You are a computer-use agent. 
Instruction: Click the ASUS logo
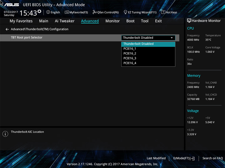(12, 5)
